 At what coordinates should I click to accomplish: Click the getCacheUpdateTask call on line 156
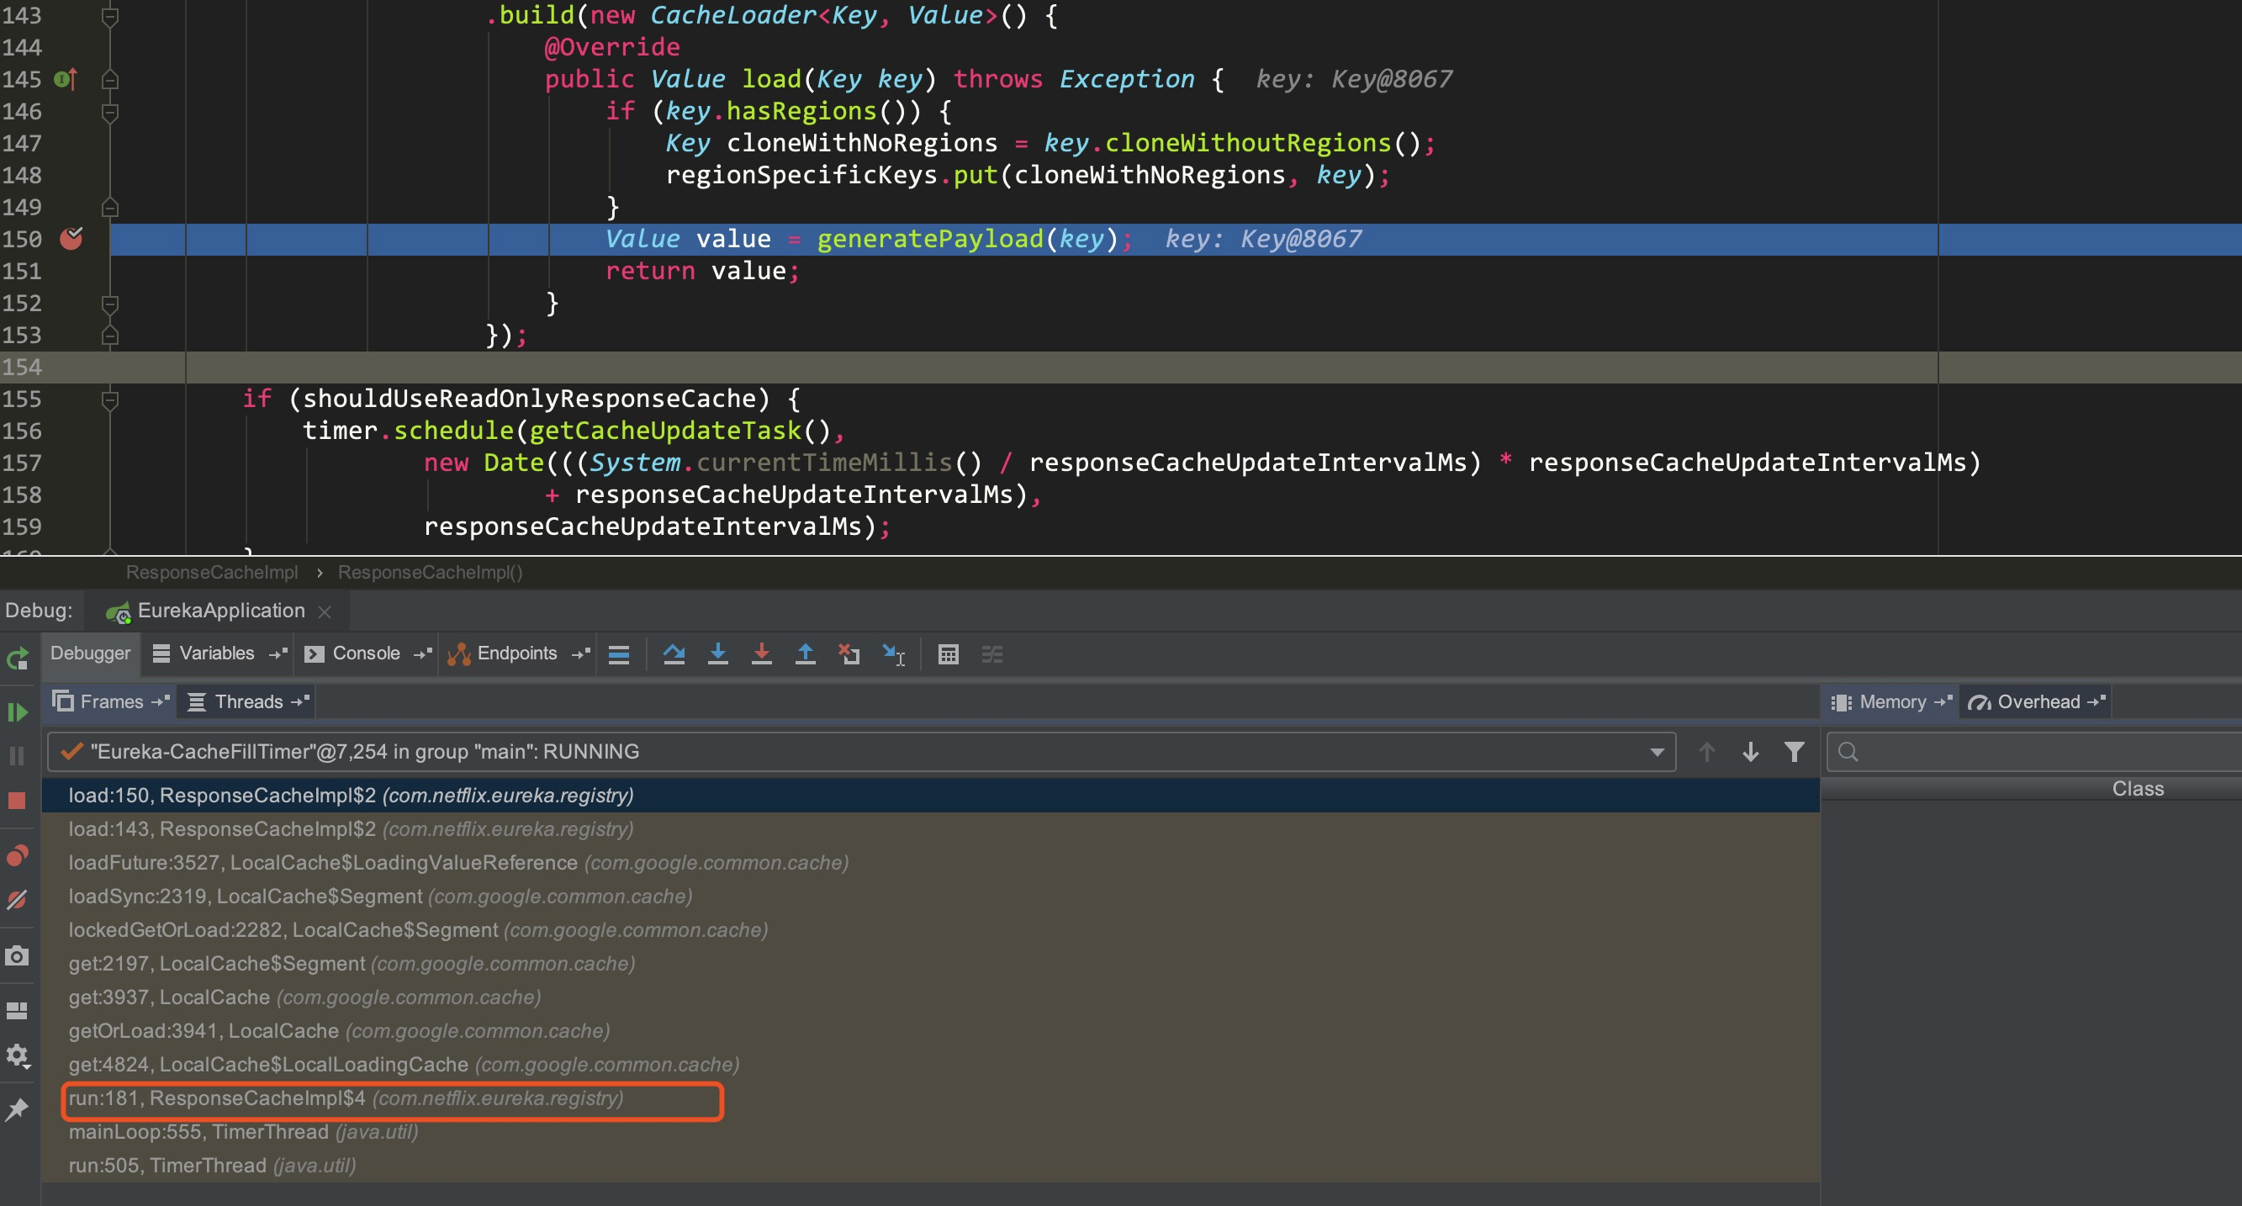pyautogui.click(x=665, y=431)
